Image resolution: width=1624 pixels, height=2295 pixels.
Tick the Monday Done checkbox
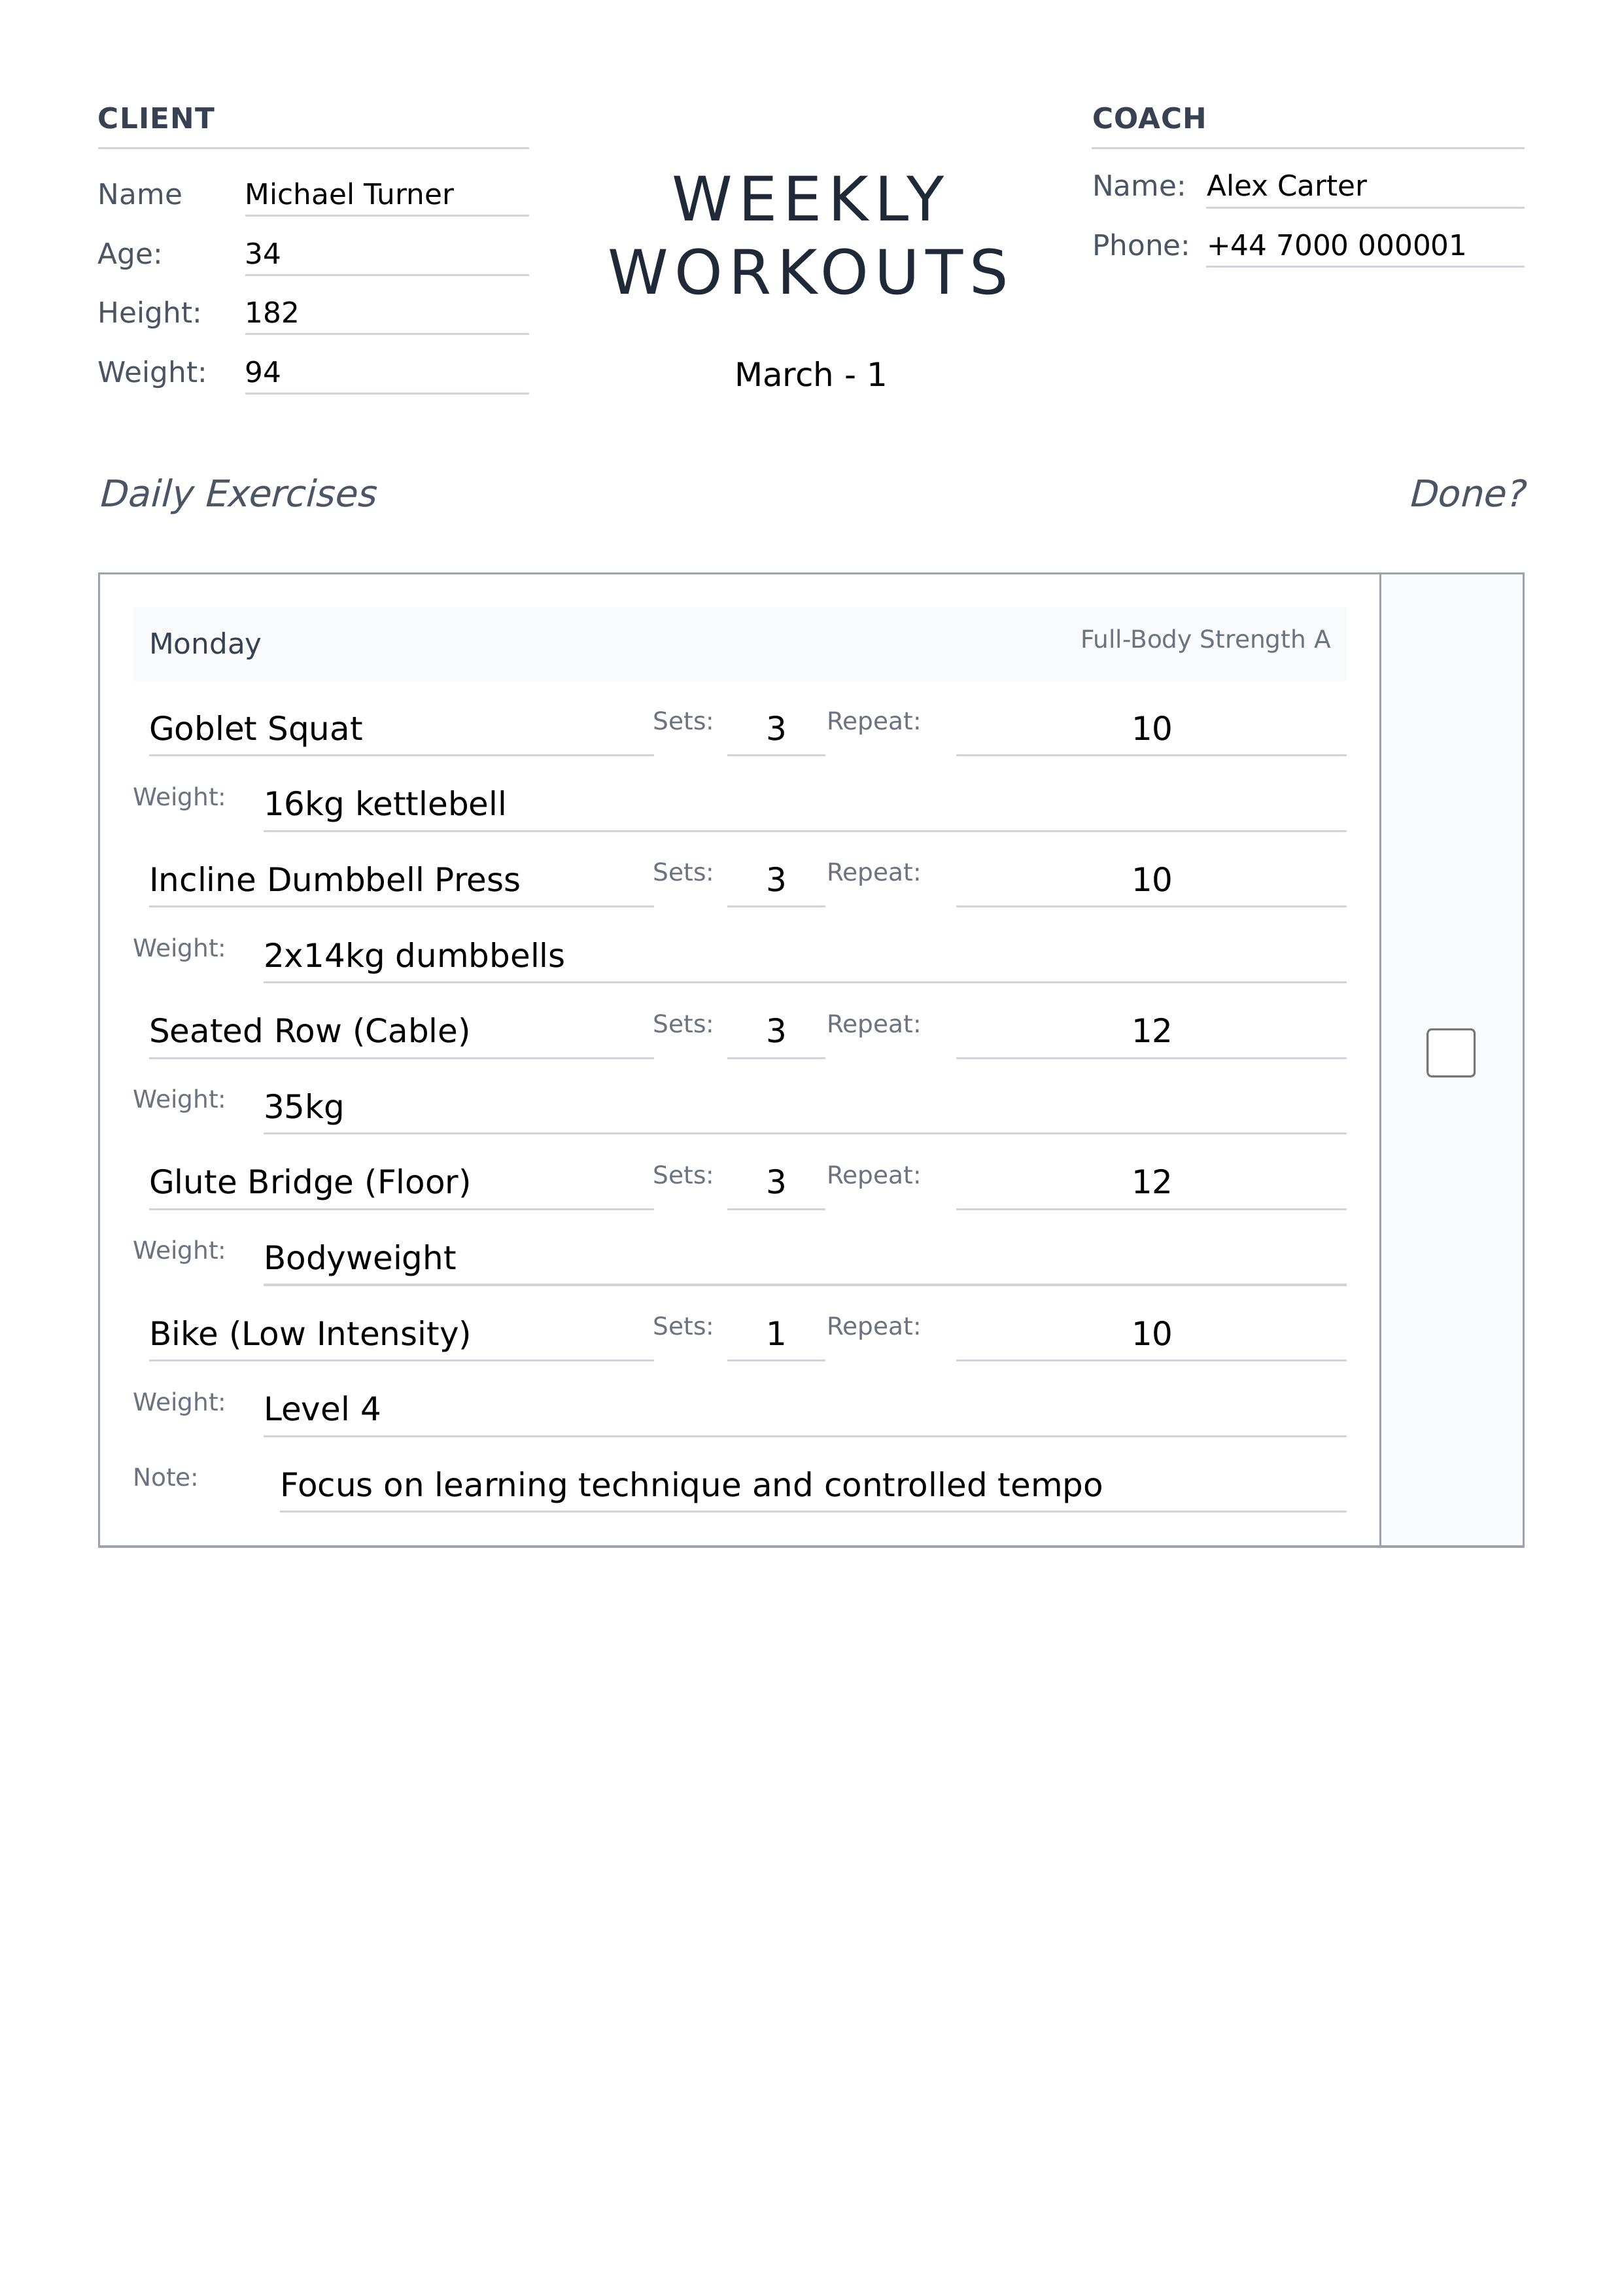point(1450,1052)
